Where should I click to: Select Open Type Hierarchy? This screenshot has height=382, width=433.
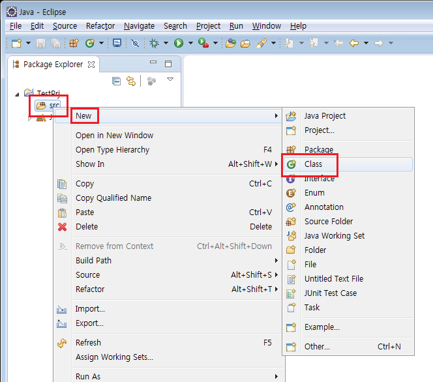click(168, 149)
